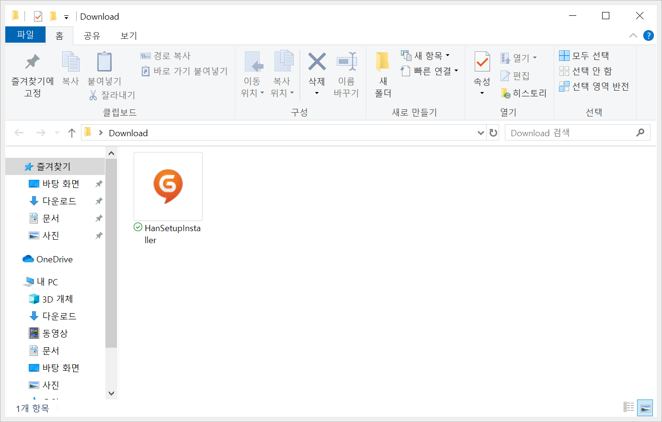Create a 새 폴더 new folder
The width and height of the screenshot is (662, 422).
coord(383,74)
